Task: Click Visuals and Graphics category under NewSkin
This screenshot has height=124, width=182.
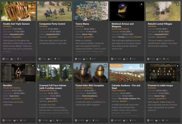Action: point(12,88)
